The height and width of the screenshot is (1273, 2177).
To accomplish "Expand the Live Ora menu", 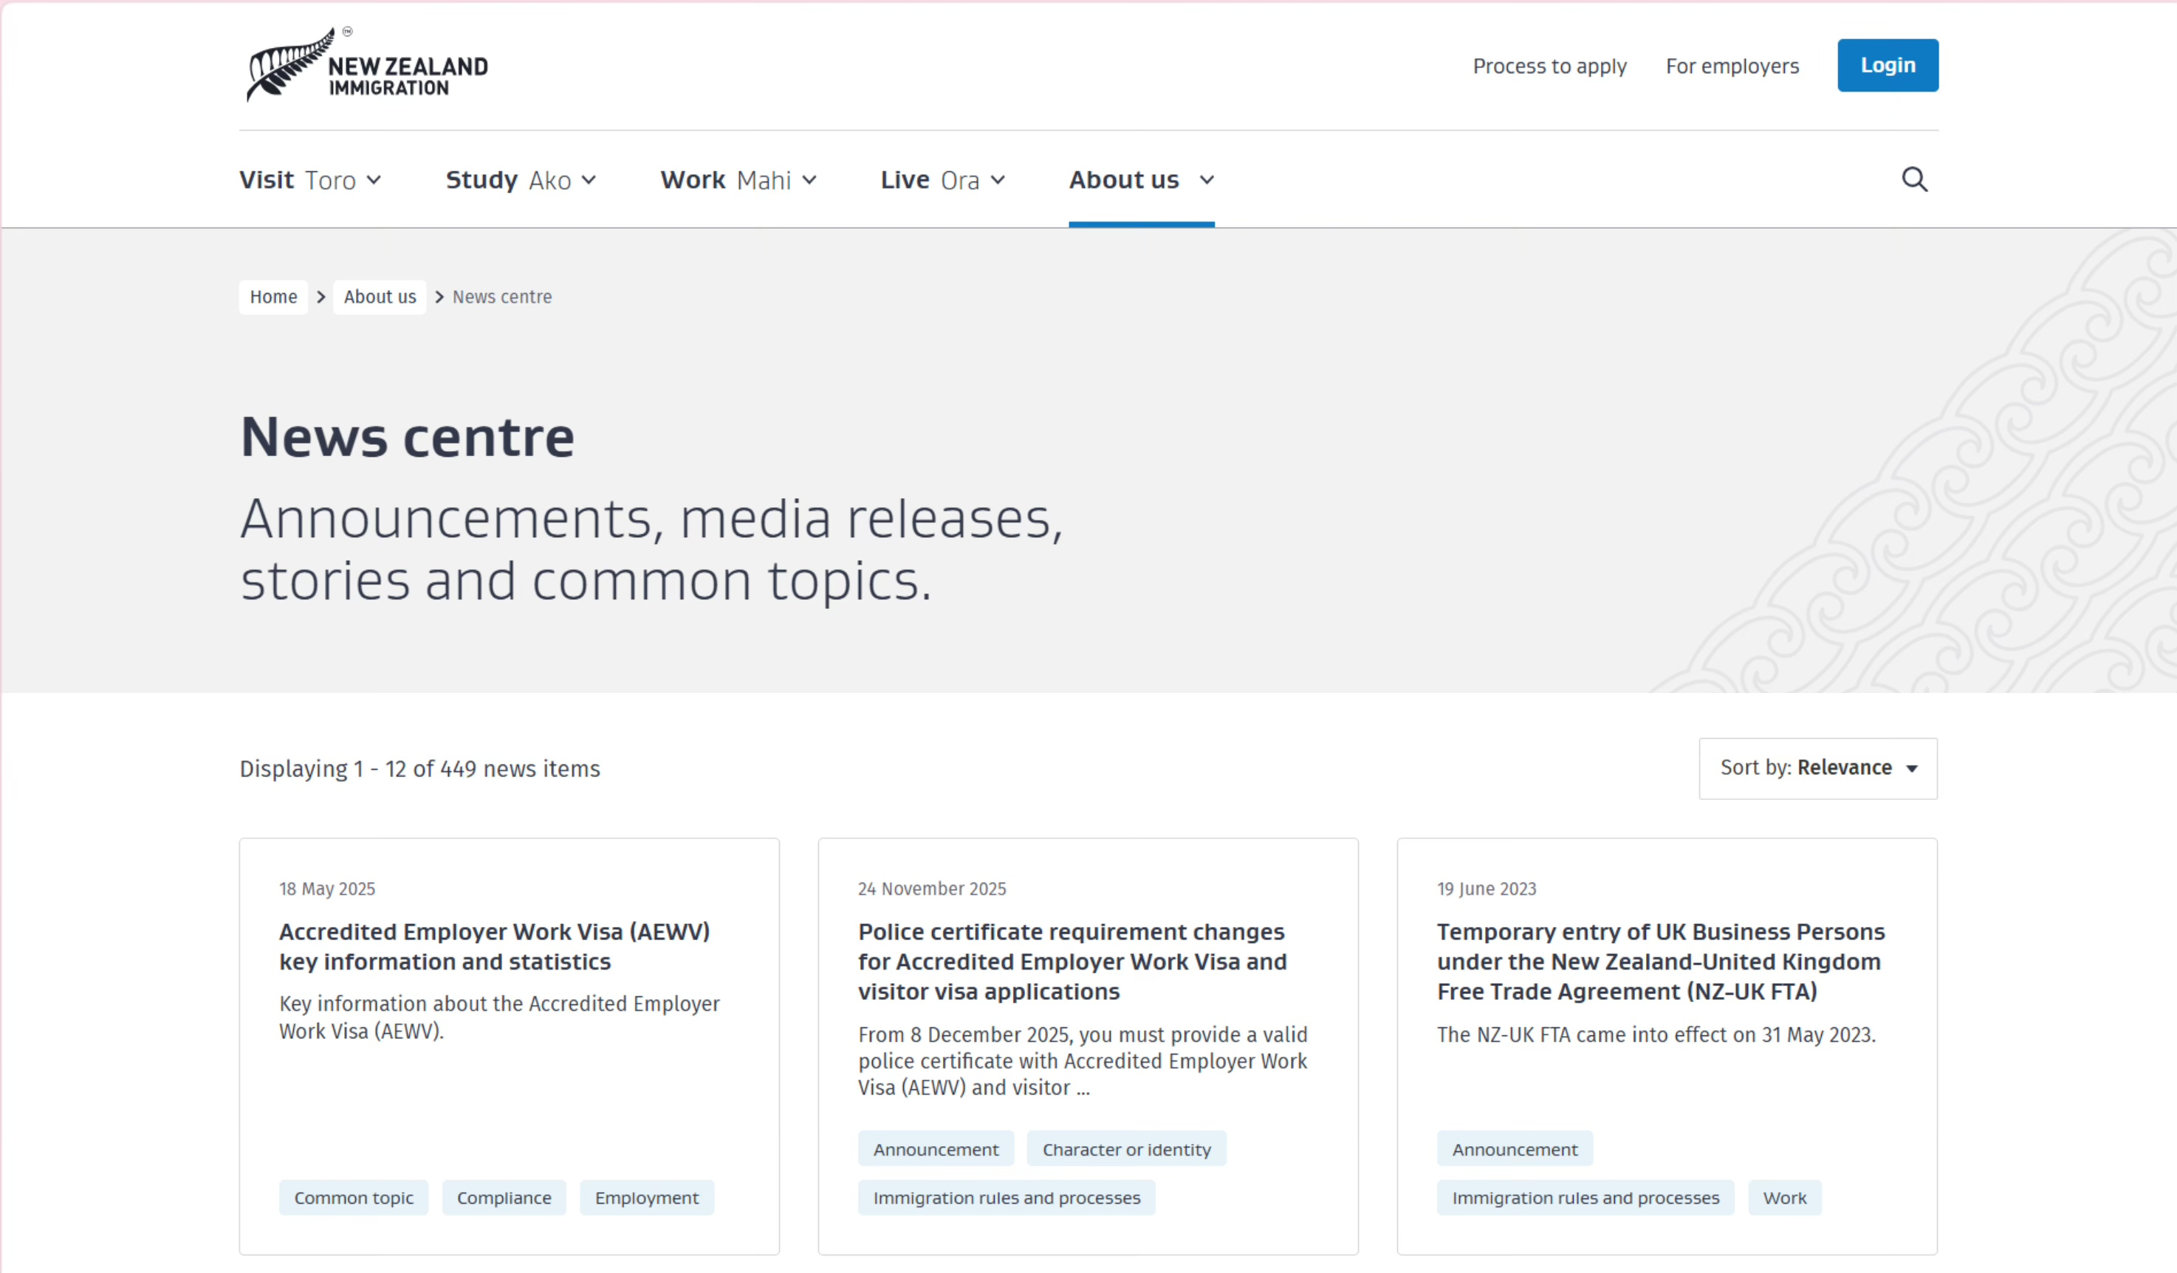I will point(942,179).
